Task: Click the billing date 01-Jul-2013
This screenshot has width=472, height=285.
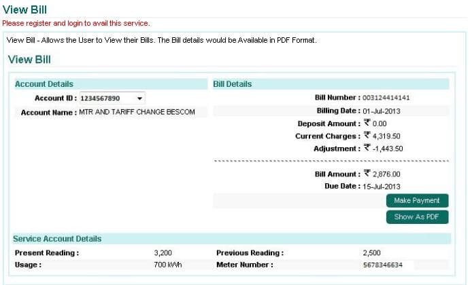Action: click(x=382, y=111)
